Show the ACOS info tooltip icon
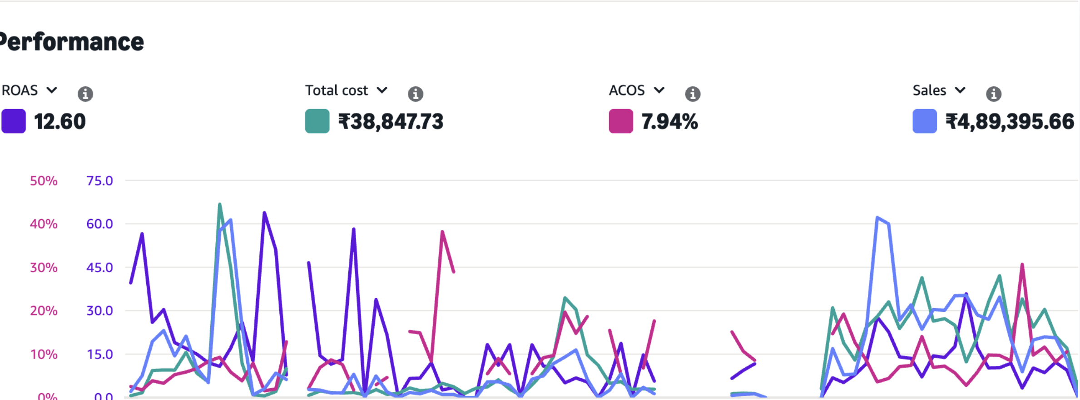The height and width of the screenshot is (400, 1080). point(692,94)
